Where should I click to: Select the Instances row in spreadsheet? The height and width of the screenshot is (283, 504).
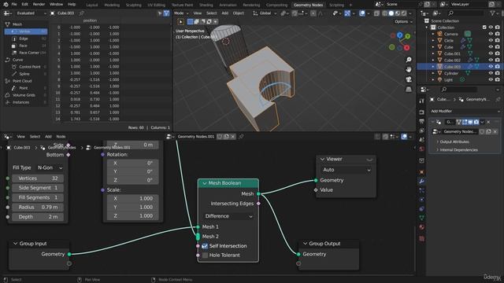tap(26, 102)
